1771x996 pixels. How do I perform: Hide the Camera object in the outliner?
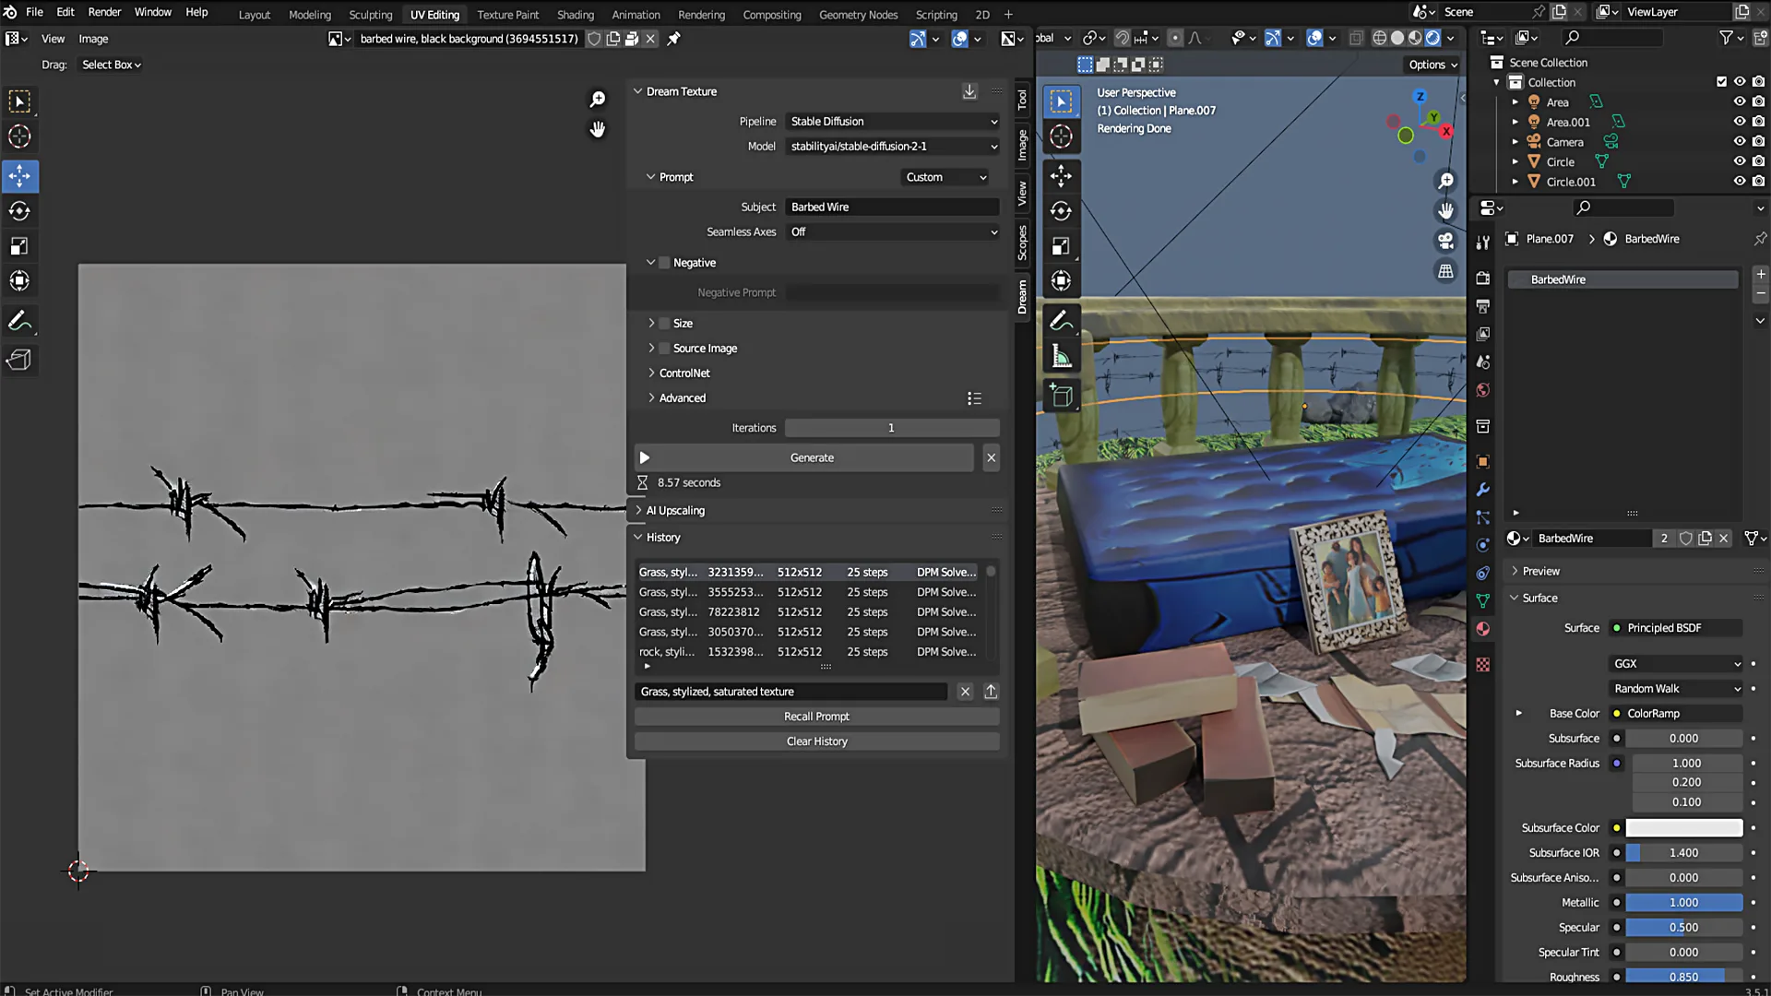1740,141
